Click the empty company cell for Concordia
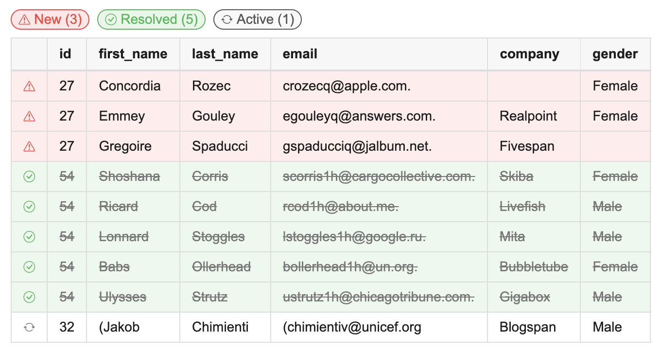 (x=534, y=87)
